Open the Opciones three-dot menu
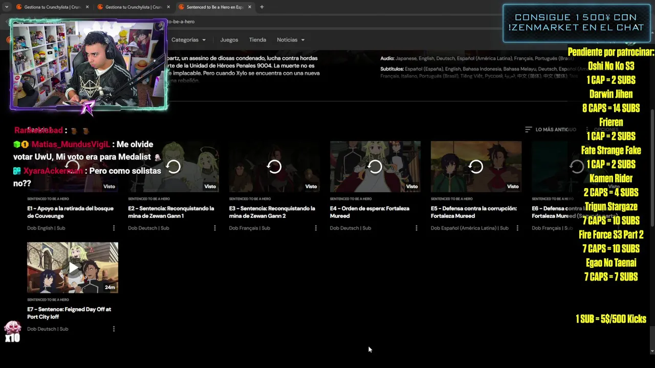This screenshot has height=368, width=655. click(587, 129)
